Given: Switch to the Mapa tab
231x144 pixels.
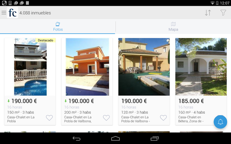Looking at the screenshot, I should coord(173,26).
